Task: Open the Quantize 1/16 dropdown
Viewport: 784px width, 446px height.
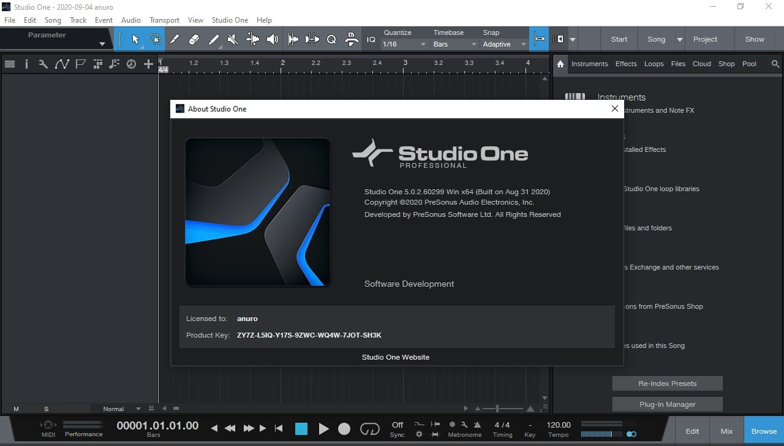Action: pos(404,44)
